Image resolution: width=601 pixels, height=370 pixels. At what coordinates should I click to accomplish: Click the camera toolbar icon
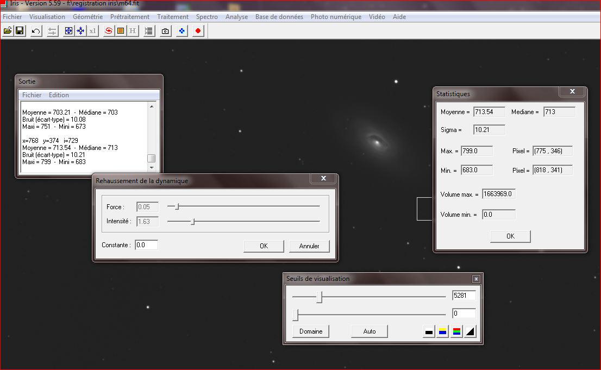pos(165,31)
